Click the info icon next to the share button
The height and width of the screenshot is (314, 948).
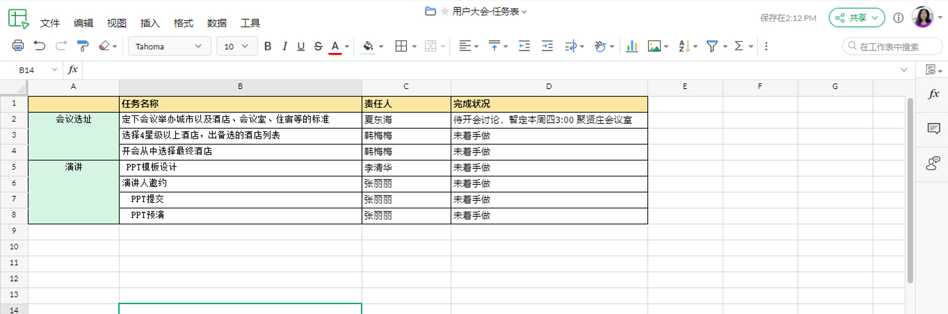click(x=898, y=18)
